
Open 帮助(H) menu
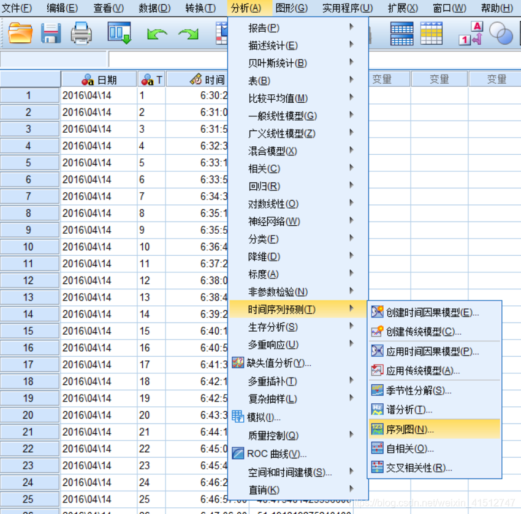pyautogui.click(x=496, y=7)
